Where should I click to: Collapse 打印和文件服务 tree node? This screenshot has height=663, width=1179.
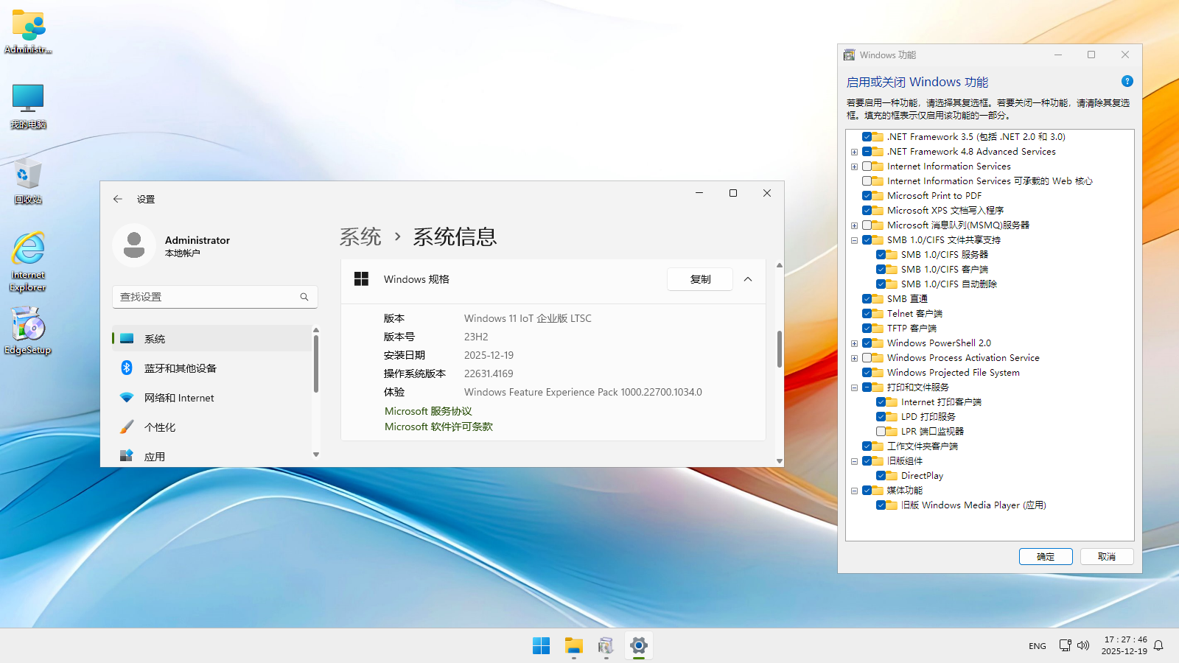(854, 387)
